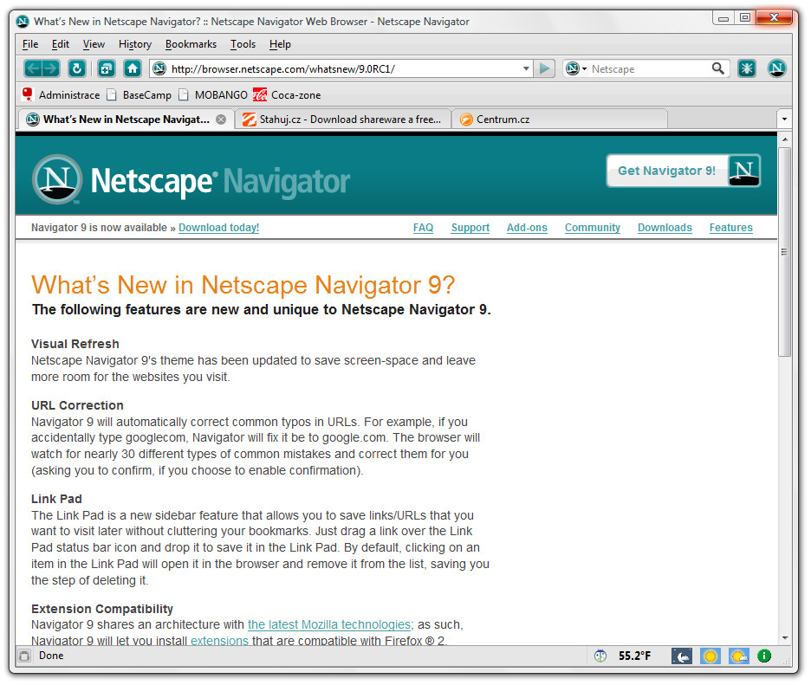Click the Link Pad heading
811x685 pixels.
point(56,499)
